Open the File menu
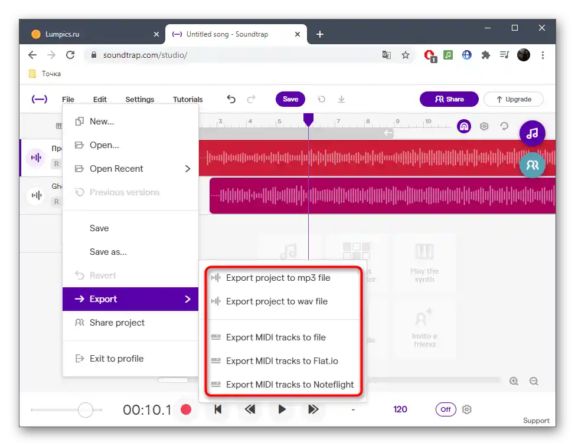This screenshot has height=446, width=575. tap(68, 99)
